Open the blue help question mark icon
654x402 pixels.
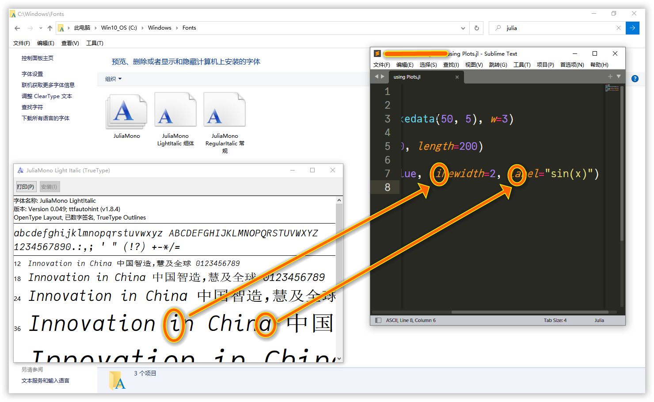coord(635,79)
